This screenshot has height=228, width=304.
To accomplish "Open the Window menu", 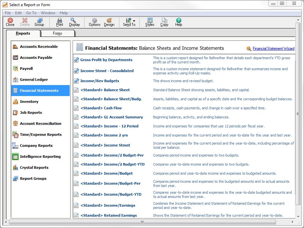I will 48,13.
